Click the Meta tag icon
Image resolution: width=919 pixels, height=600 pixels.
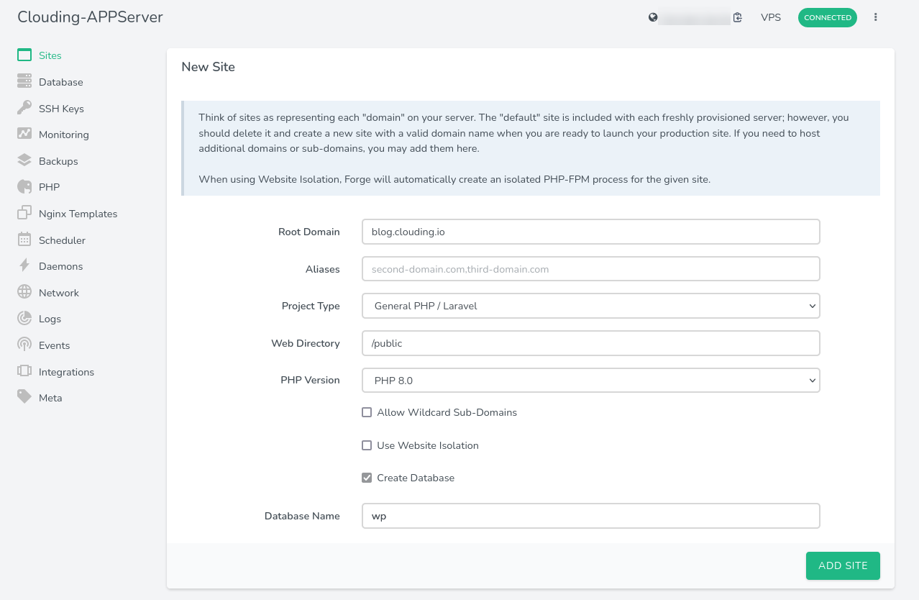click(24, 398)
